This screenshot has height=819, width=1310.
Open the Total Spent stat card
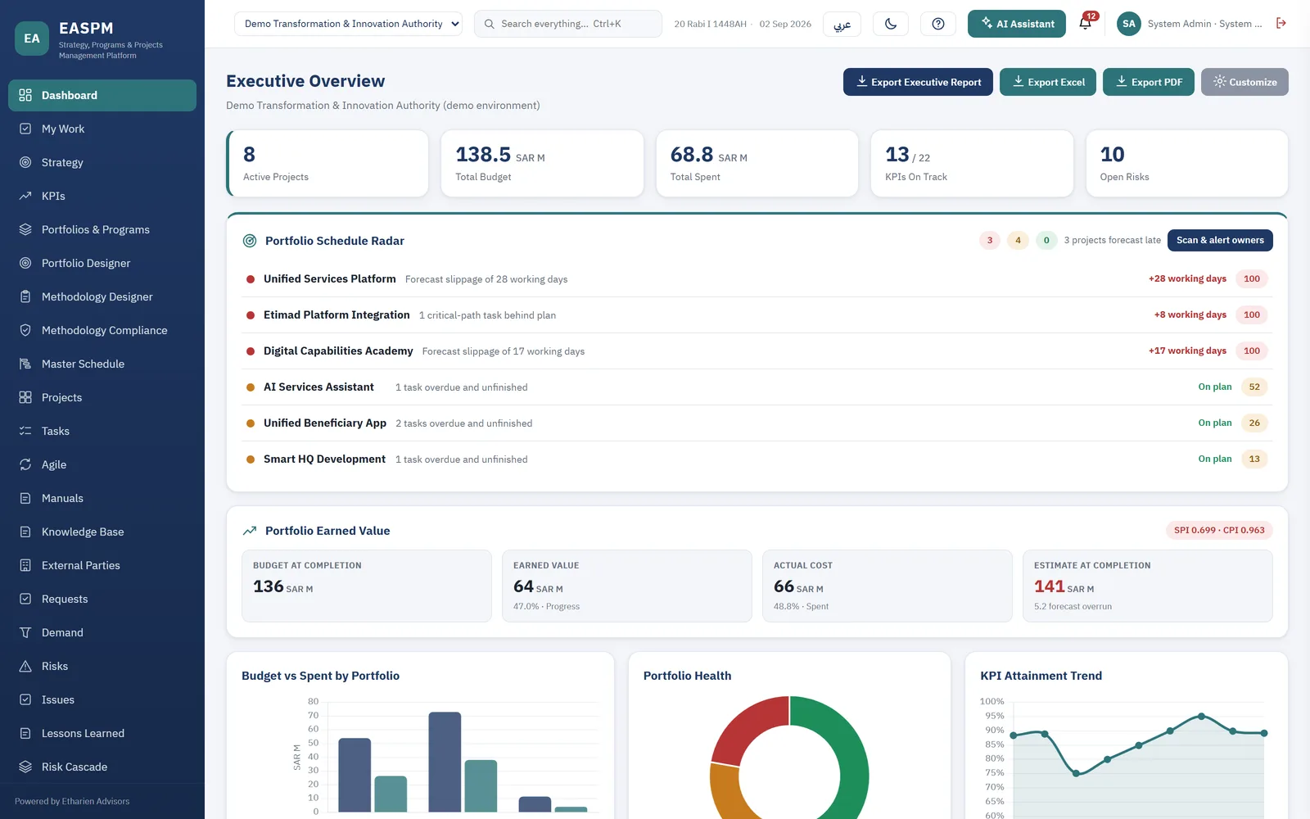click(x=757, y=163)
